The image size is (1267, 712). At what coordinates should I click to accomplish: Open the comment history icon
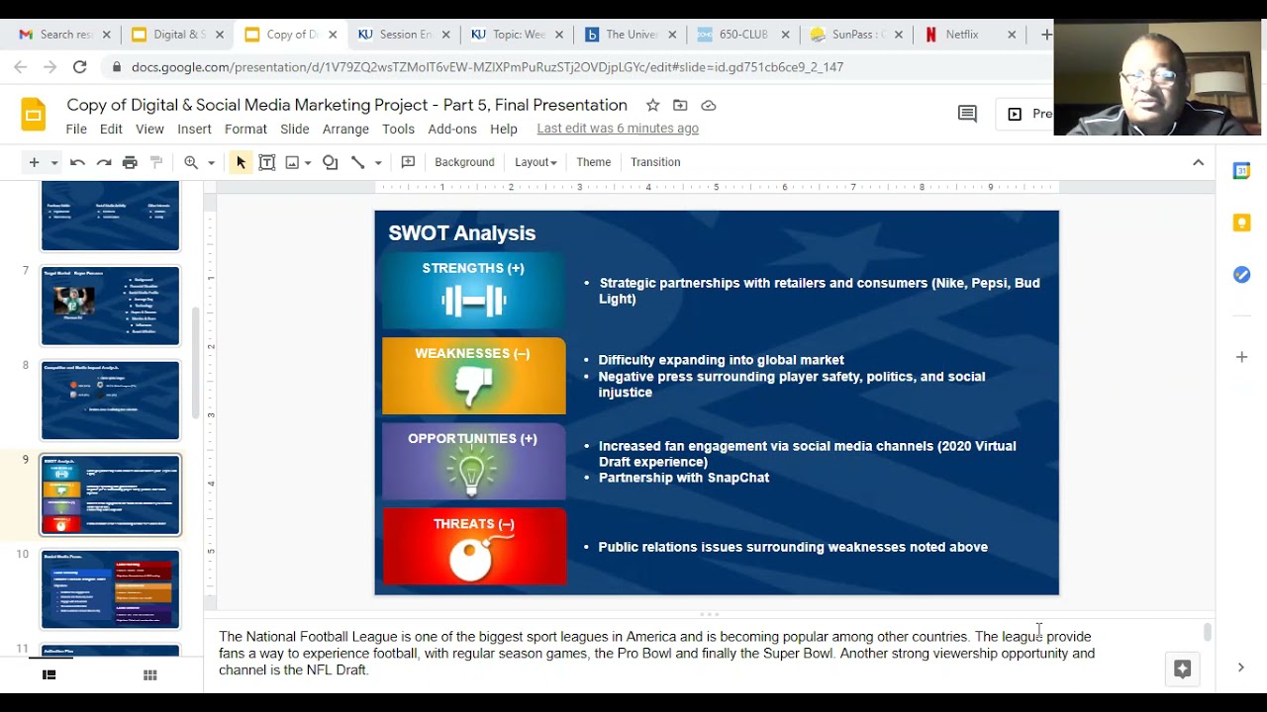[968, 114]
